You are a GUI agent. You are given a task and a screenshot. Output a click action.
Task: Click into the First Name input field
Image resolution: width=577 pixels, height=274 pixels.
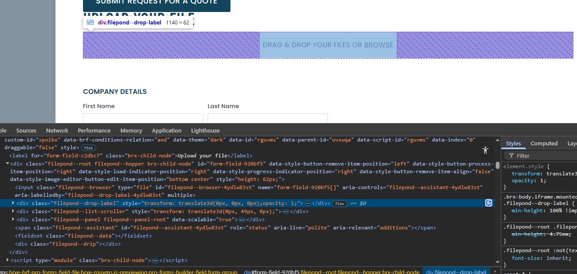[x=143, y=119]
